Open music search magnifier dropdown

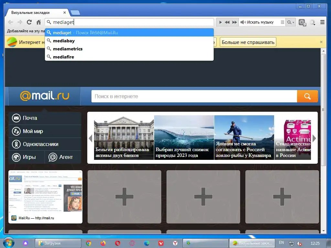(291, 22)
